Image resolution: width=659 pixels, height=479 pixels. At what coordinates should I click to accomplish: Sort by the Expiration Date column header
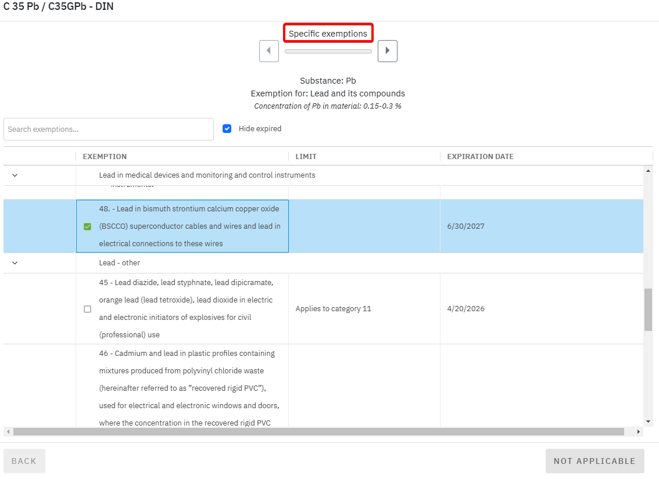(480, 157)
